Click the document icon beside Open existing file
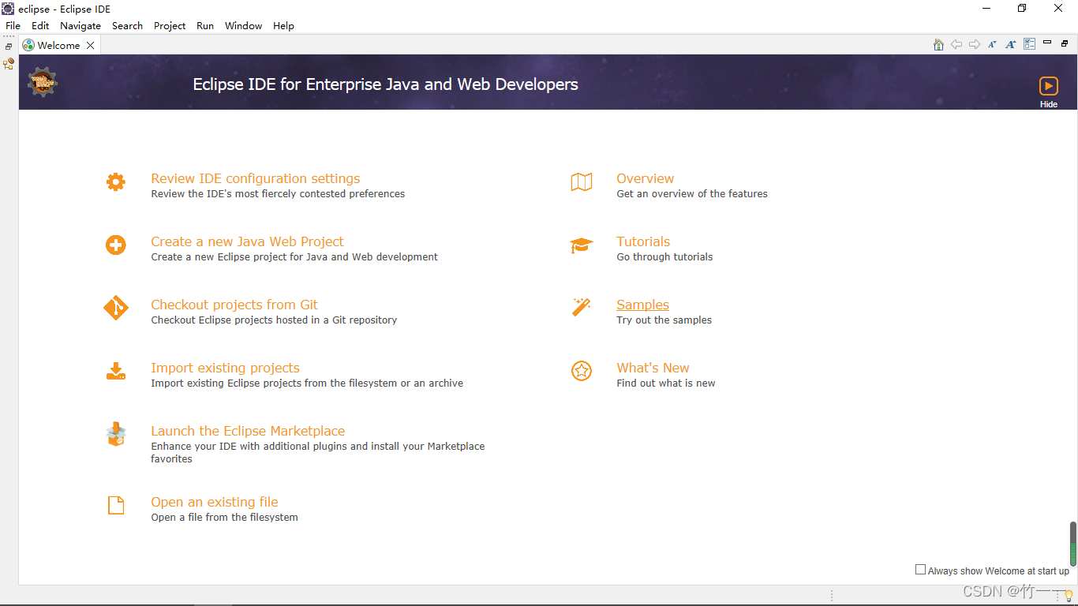 pyautogui.click(x=116, y=505)
